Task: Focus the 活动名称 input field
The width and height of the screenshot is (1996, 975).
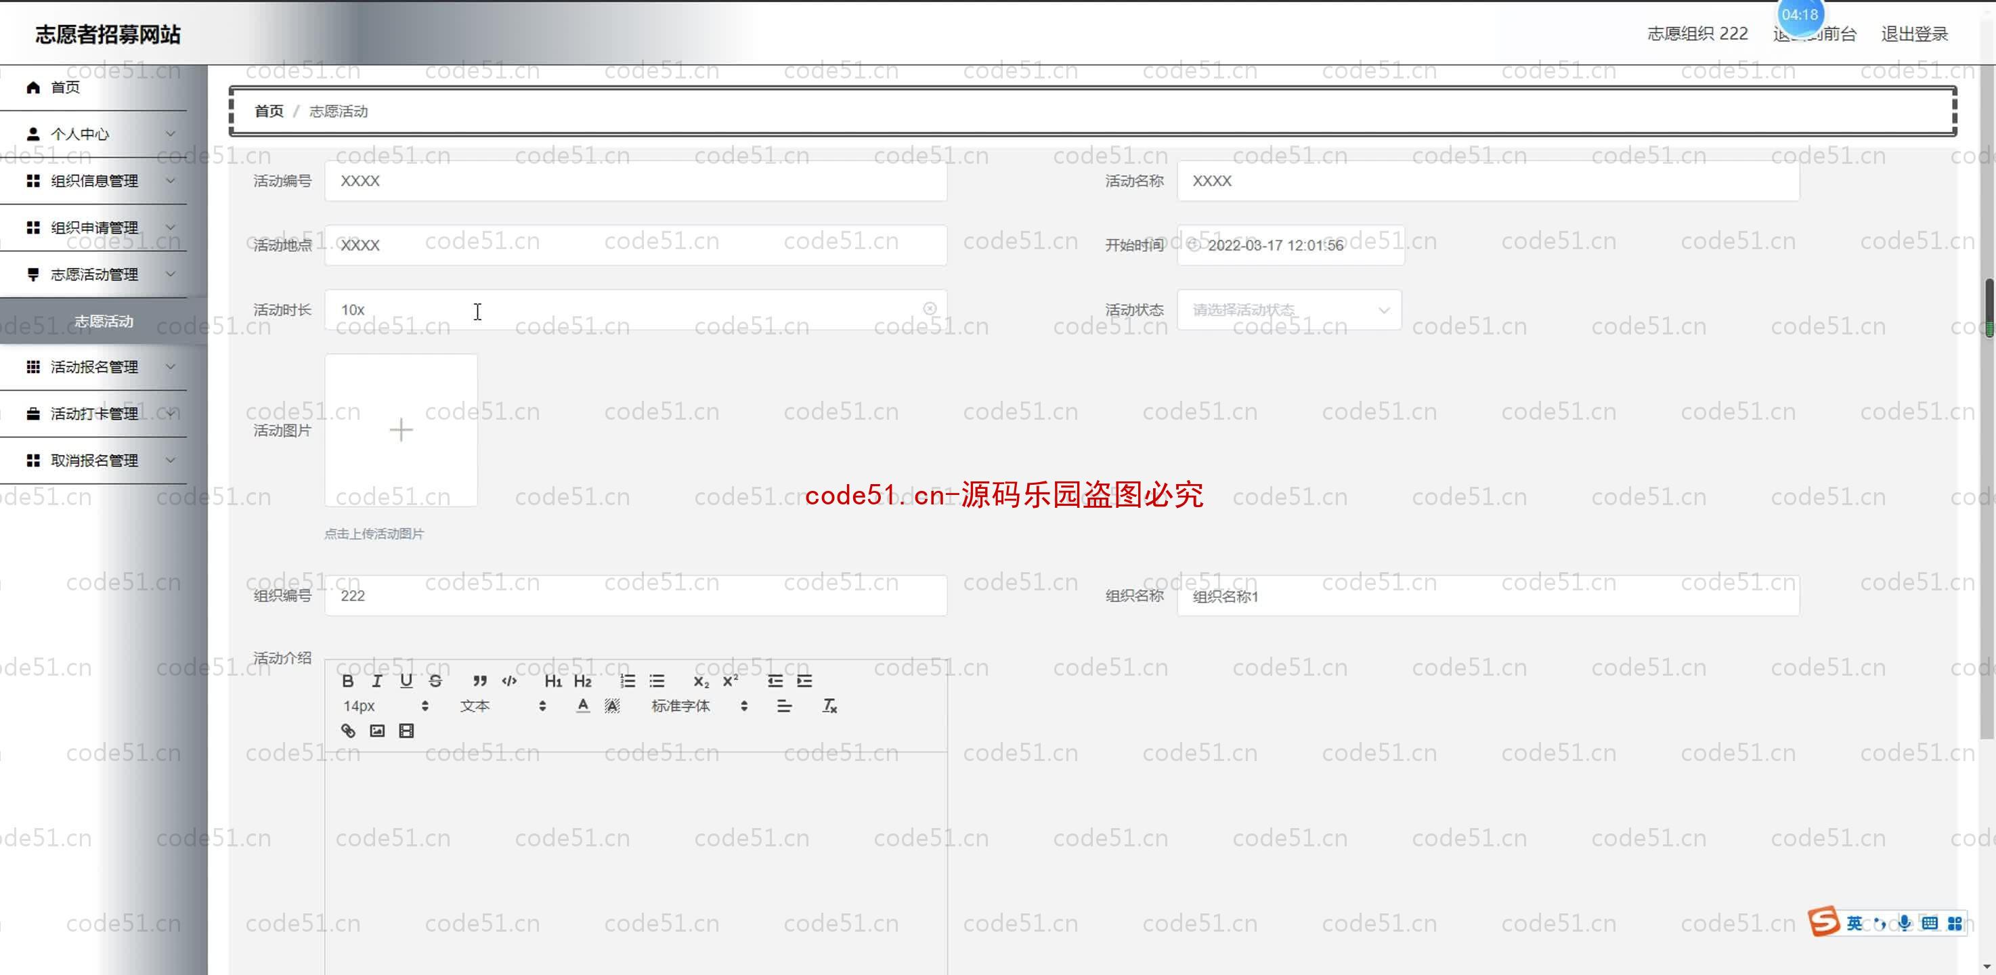Action: (x=1488, y=181)
